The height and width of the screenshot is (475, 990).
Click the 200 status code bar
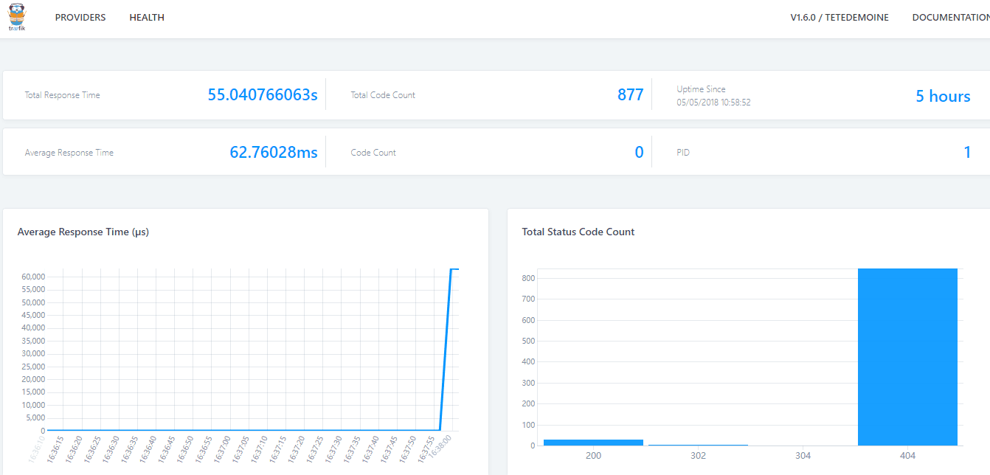pyautogui.click(x=593, y=442)
